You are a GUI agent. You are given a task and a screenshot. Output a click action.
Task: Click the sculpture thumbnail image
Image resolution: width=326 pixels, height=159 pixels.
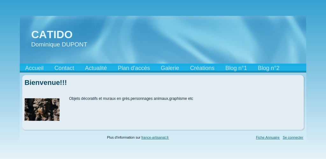(x=42, y=109)
